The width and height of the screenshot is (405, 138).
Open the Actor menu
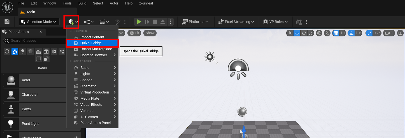point(114,3)
